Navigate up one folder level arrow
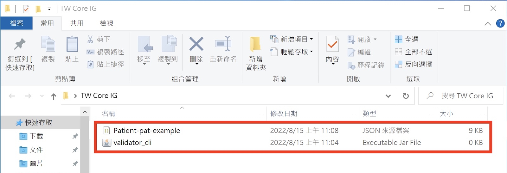The height and width of the screenshot is (173, 507). [x=54, y=96]
